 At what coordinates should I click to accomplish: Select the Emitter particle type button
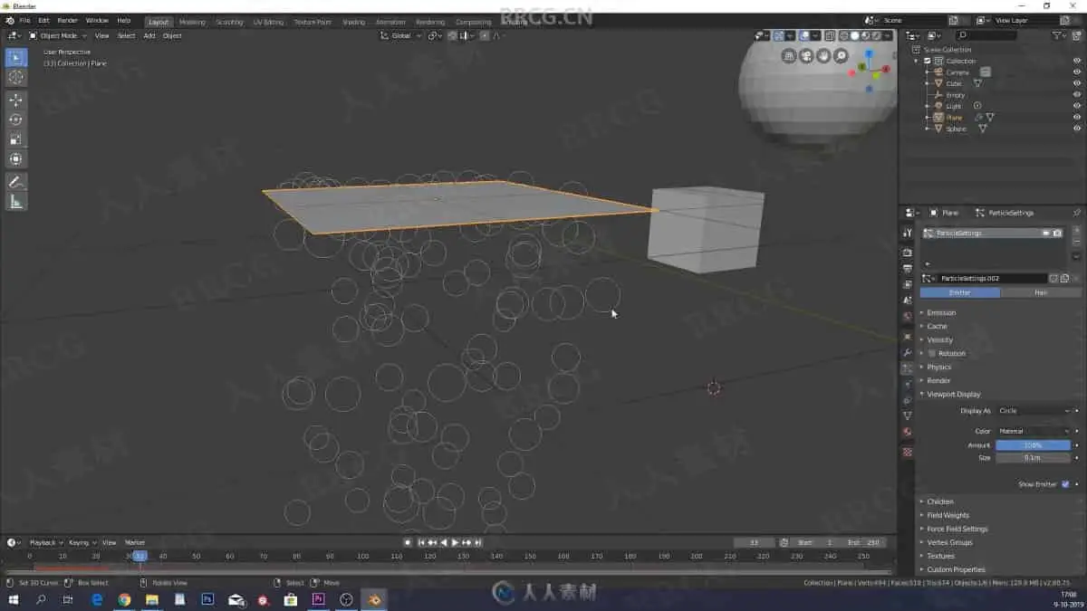[x=960, y=292]
